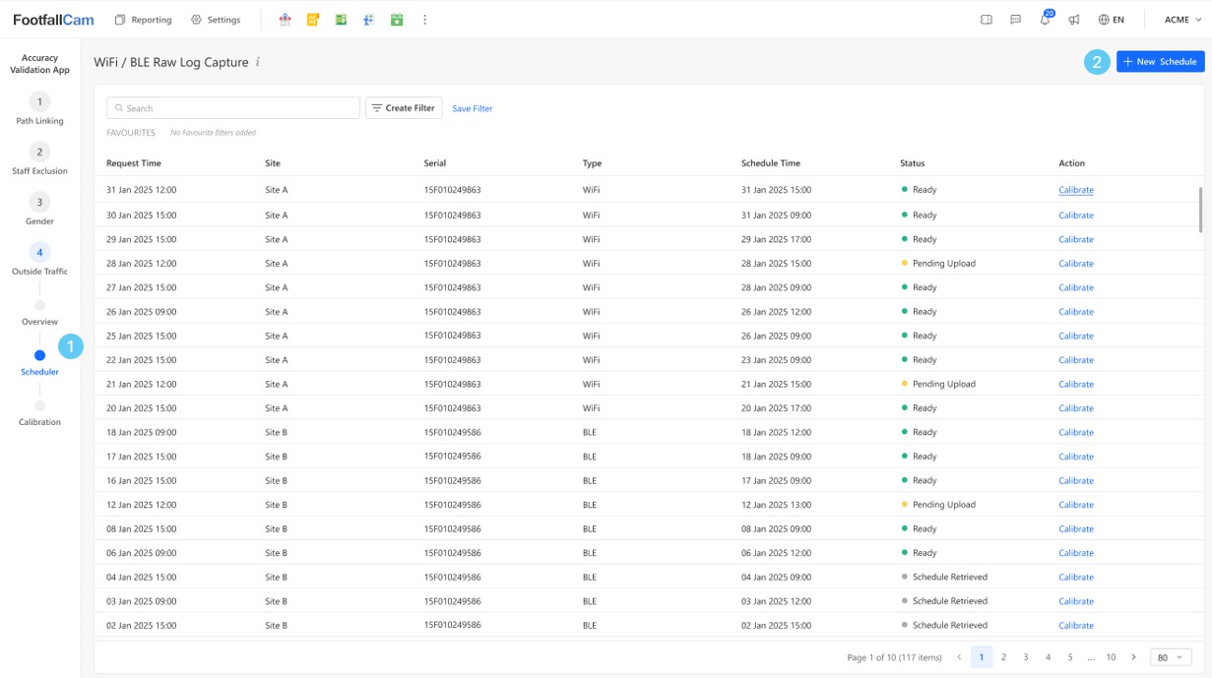Open the notifications bell
1212x678 pixels.
pos(1045,20)
